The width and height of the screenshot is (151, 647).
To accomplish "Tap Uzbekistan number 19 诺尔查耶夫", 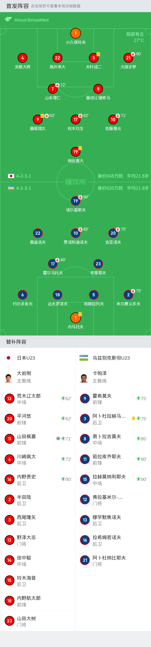I will click(75, 201).
